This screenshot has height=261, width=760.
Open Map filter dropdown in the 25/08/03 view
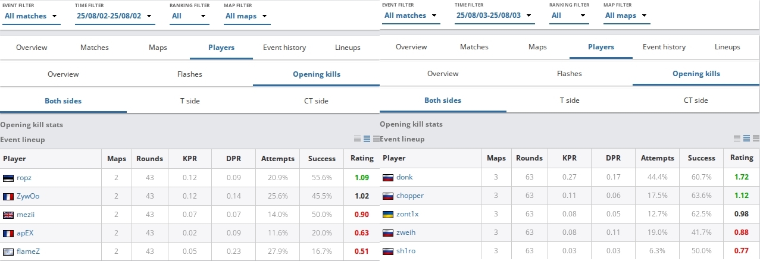click(627, 16)
